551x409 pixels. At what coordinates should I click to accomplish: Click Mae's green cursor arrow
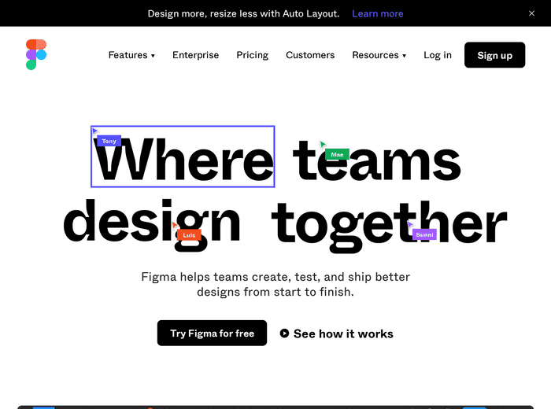(x=323, y=144)
